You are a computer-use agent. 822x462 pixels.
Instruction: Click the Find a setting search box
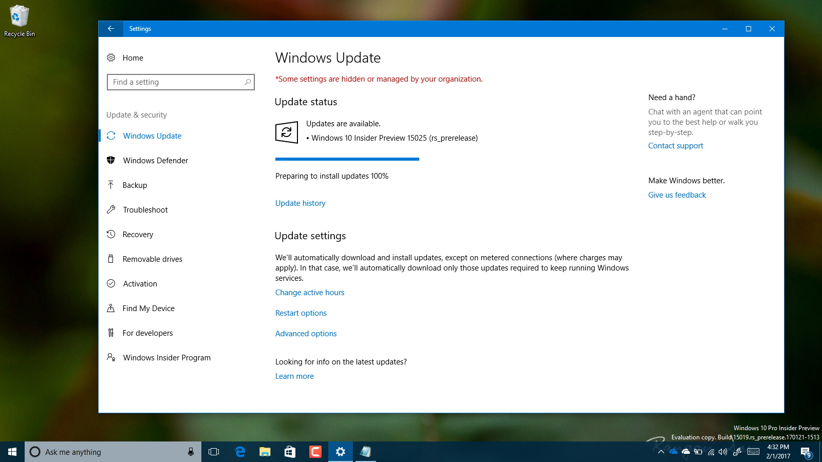click(x=181, y=82)
